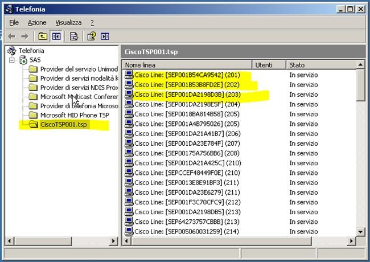Toggle the Show/Hide console tree icon
This screenshot has width=370, height=262.
[56, 36]
